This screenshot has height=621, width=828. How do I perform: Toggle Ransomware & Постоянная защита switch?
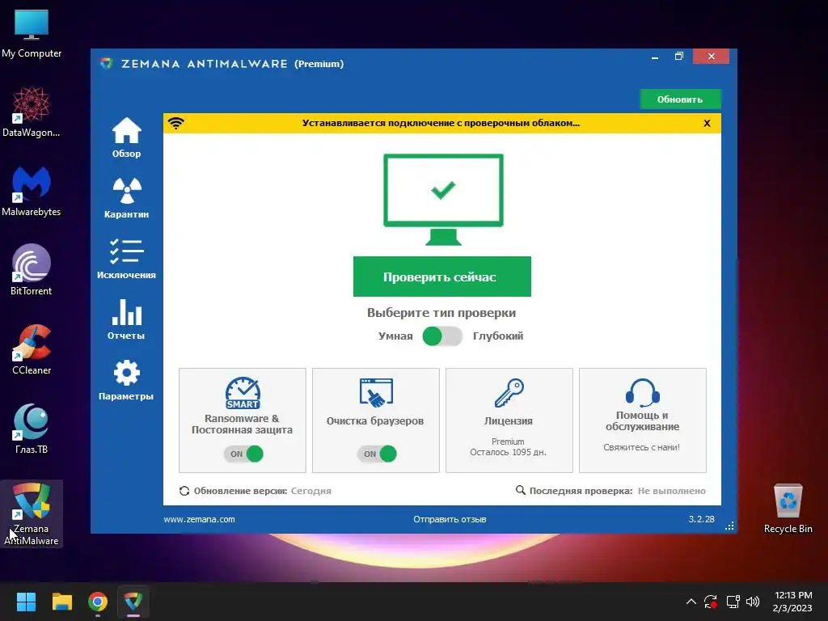coord(243,454)
